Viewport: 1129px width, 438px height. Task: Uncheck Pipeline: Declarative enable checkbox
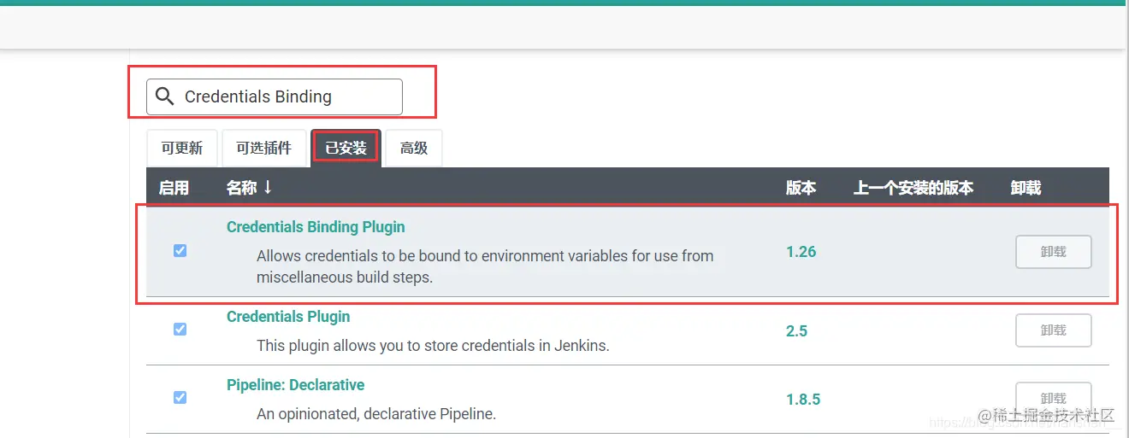pyautogui.click(x=180, y=397)
